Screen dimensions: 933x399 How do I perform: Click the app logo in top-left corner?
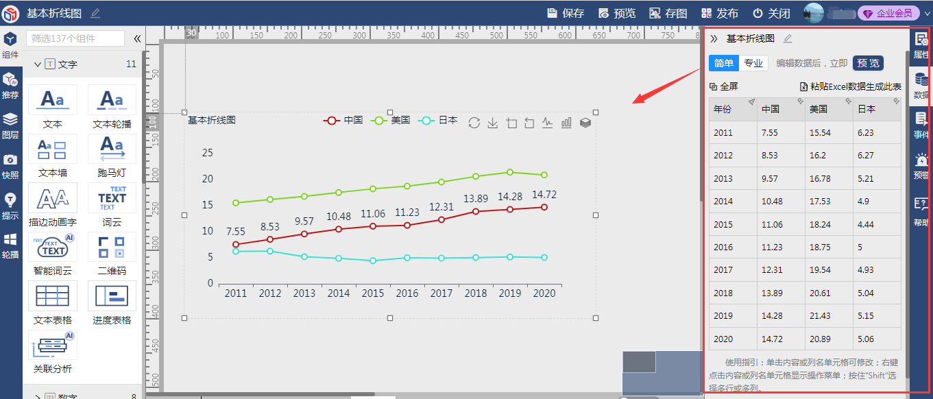point(10,13)
